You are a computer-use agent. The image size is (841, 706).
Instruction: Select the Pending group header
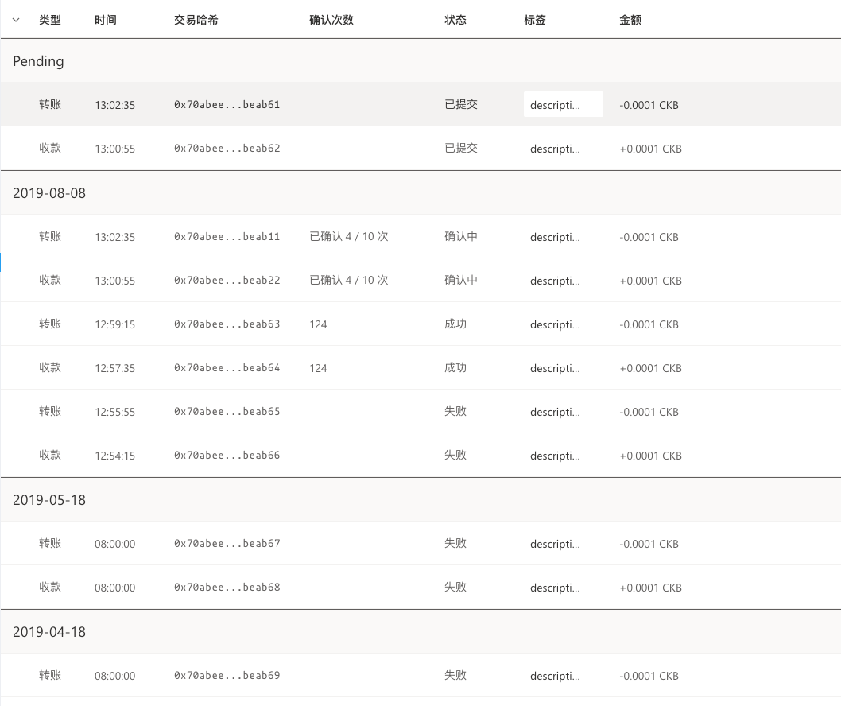(420, 60)
